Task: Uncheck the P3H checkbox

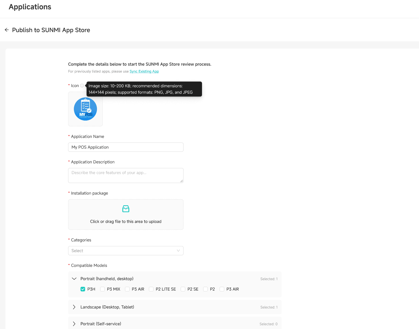Action: pos(83,289)
